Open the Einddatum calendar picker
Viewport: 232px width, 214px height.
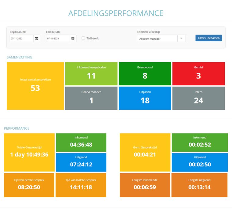click(x=73, y=39)
